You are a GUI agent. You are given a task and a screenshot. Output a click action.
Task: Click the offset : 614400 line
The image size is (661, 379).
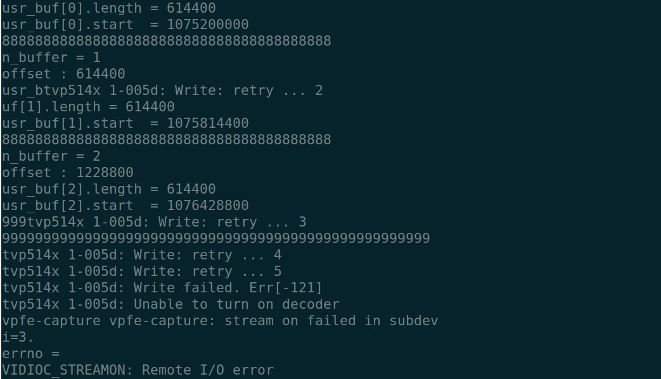point(64,74)
